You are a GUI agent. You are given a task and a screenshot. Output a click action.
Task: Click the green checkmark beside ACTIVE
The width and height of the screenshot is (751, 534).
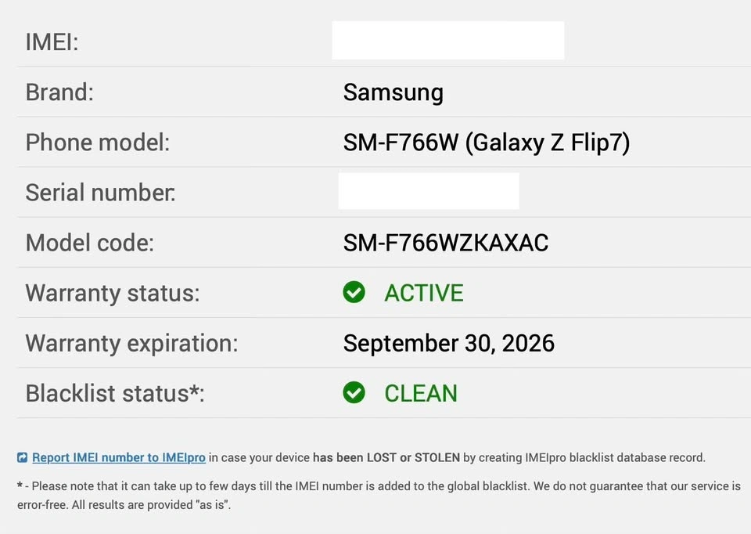(354, 292)
